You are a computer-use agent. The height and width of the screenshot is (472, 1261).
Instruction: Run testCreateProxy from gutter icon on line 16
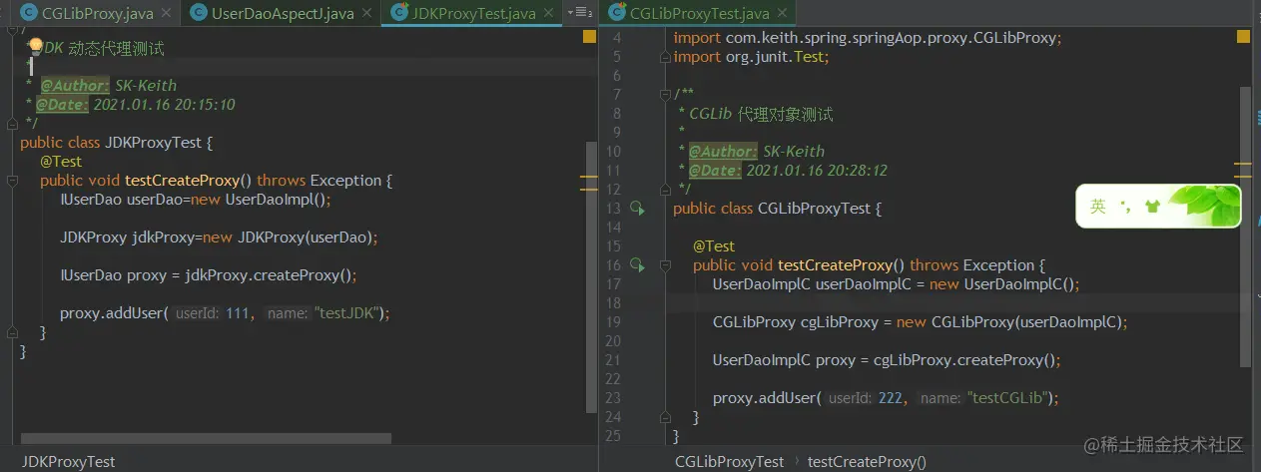636,265
